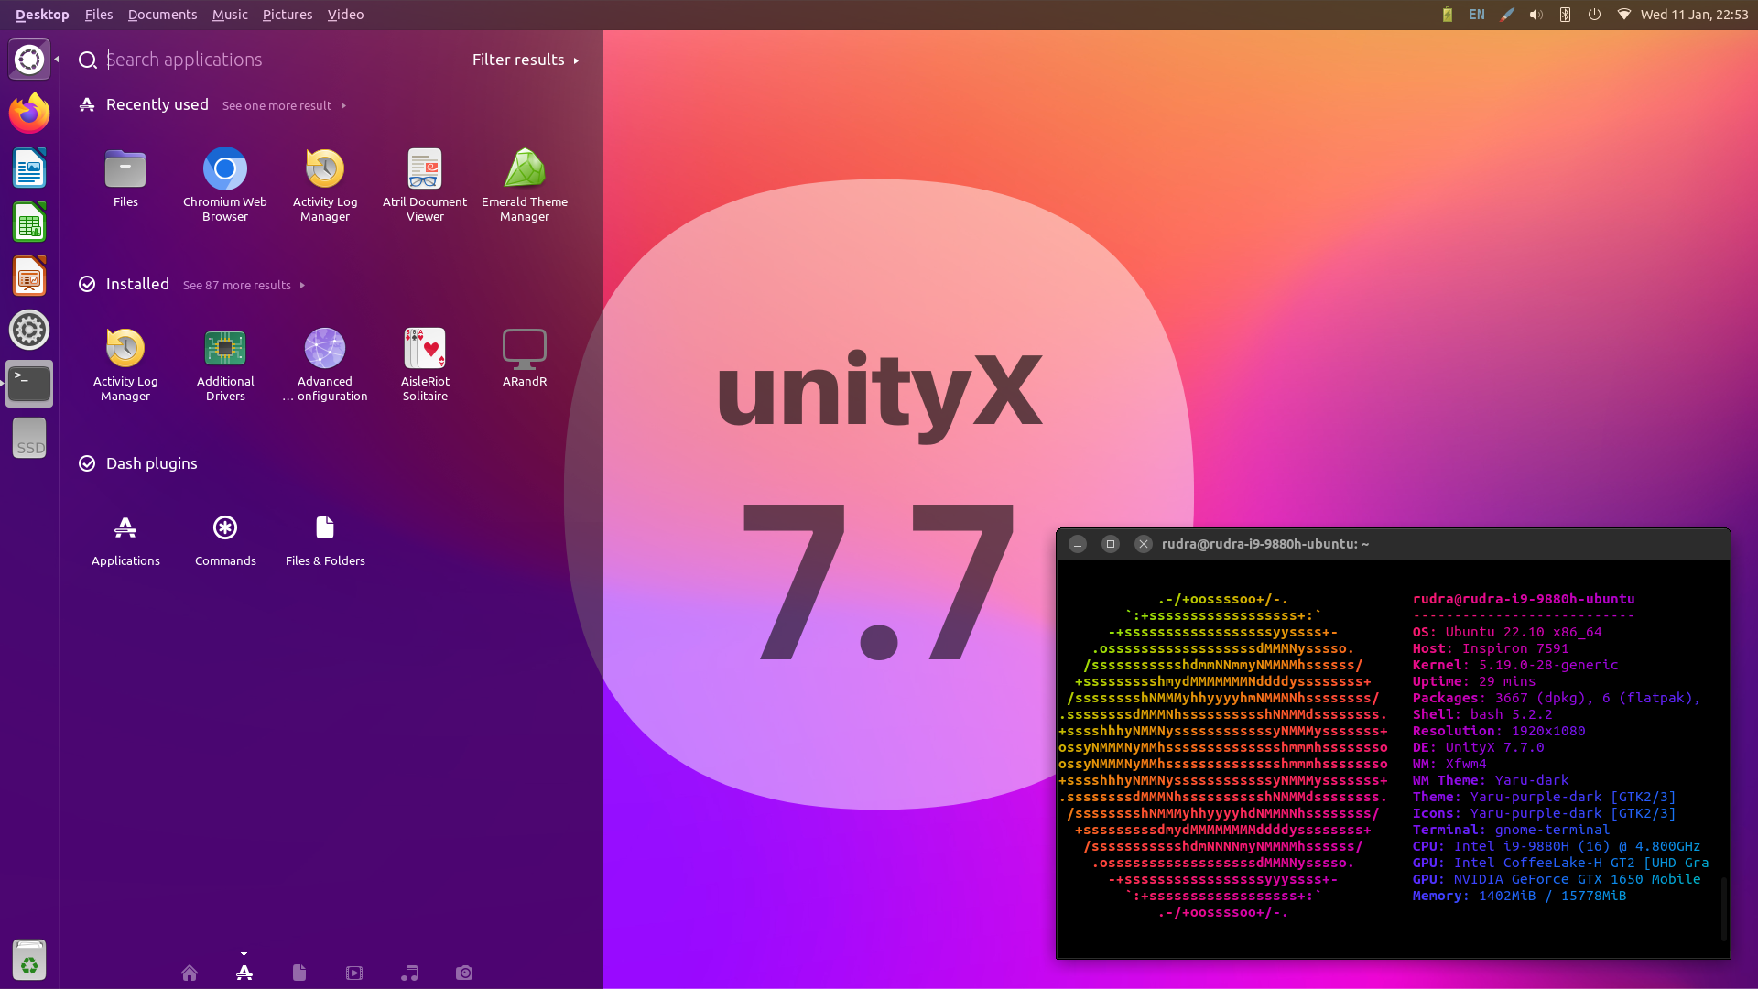Launch Firefox from the dock
Image resolution: width=1758 pixels, height=989 pixels.
28,113
